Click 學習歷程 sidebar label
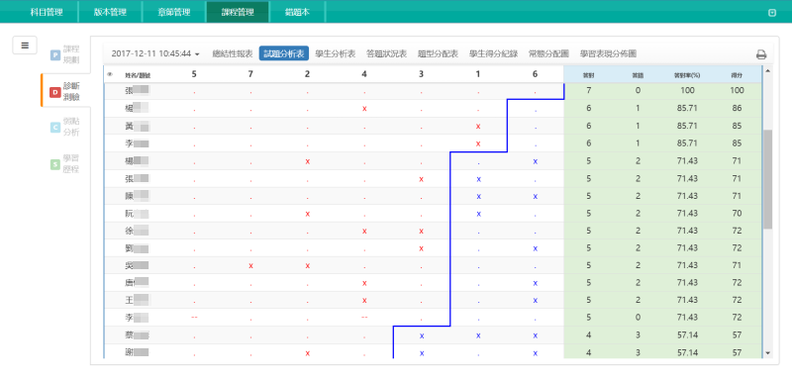The height and width of the screenshot is (380, 792). pos(71,163)
